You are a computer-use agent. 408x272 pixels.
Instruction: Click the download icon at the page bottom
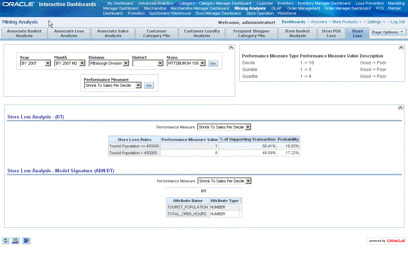coord(26,241)
